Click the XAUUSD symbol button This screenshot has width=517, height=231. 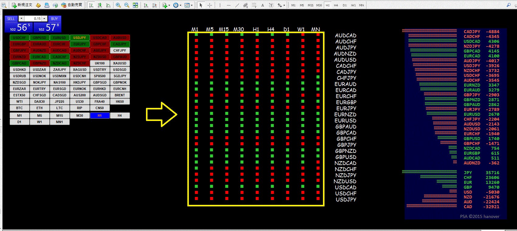(x=120, y=63)
